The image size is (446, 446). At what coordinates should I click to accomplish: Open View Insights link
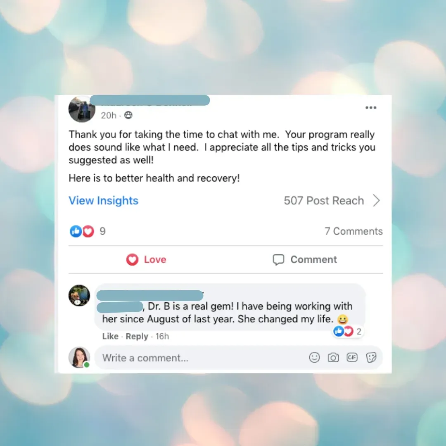[x=103, y=201]
